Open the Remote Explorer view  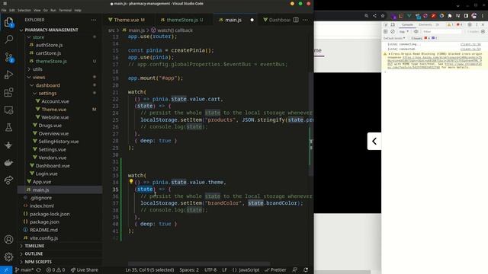pyautogui.click(x=8, y=110)
